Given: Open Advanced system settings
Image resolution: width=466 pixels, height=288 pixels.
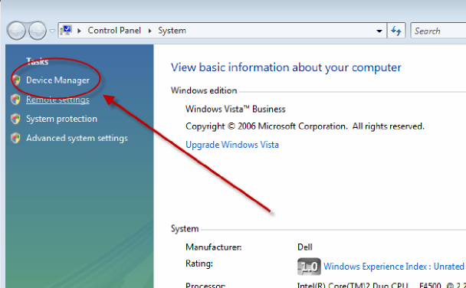Looking at the screenshot, I should coord(77,138).
